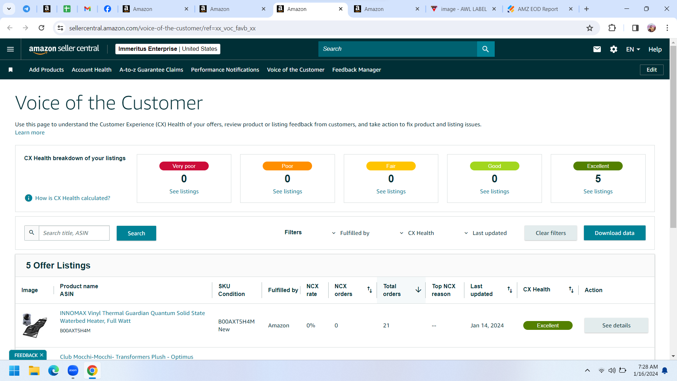Launch File Explorer from the taskbar
677x381 pixels.
click(34, 371)
